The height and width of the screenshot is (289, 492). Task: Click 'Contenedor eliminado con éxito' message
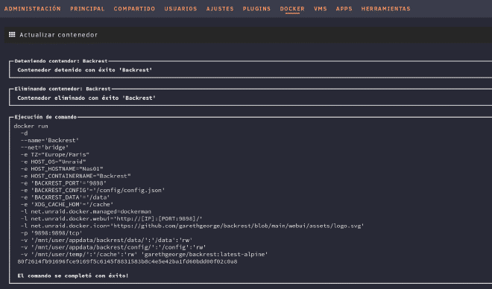(86, 98)
